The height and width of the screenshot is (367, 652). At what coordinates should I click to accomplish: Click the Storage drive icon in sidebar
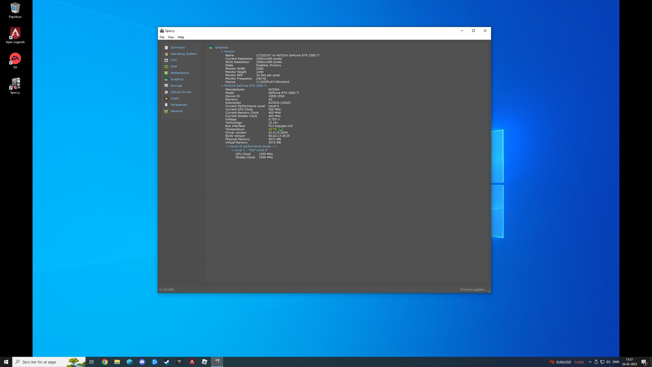click(x=166, y=86)
